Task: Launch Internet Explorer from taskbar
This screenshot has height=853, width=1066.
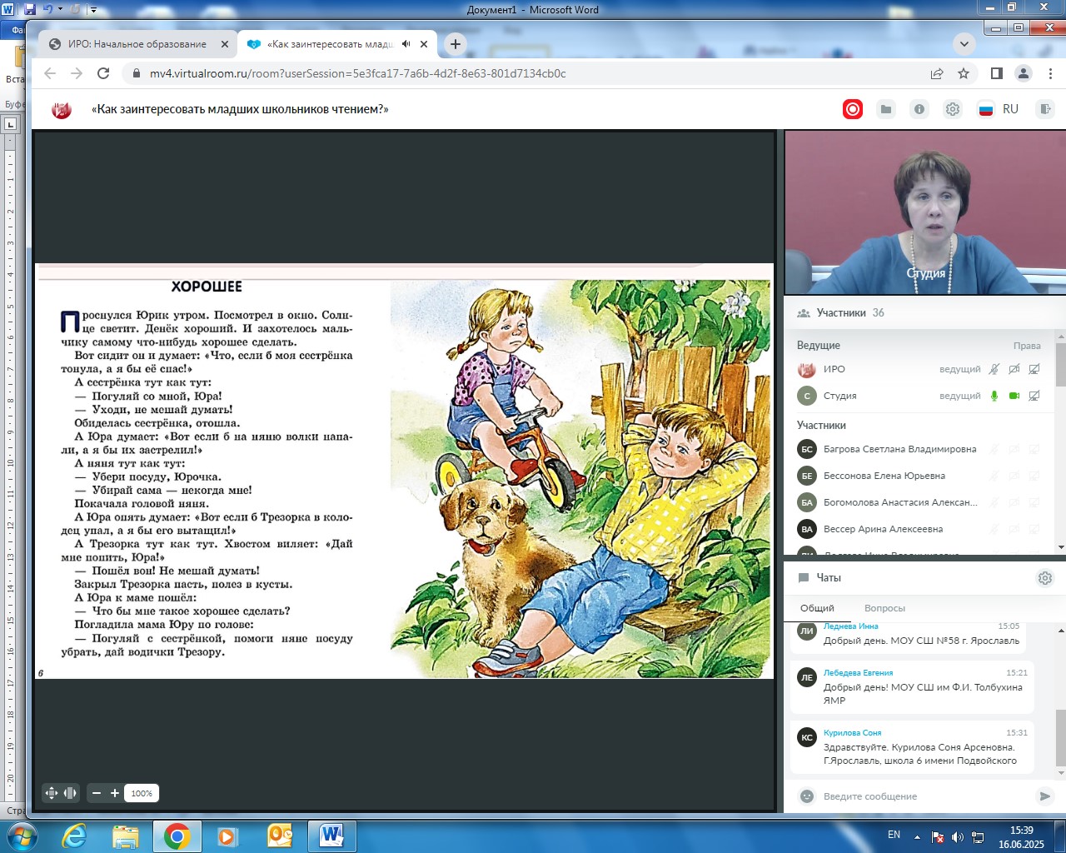Action: pos(75,836)
